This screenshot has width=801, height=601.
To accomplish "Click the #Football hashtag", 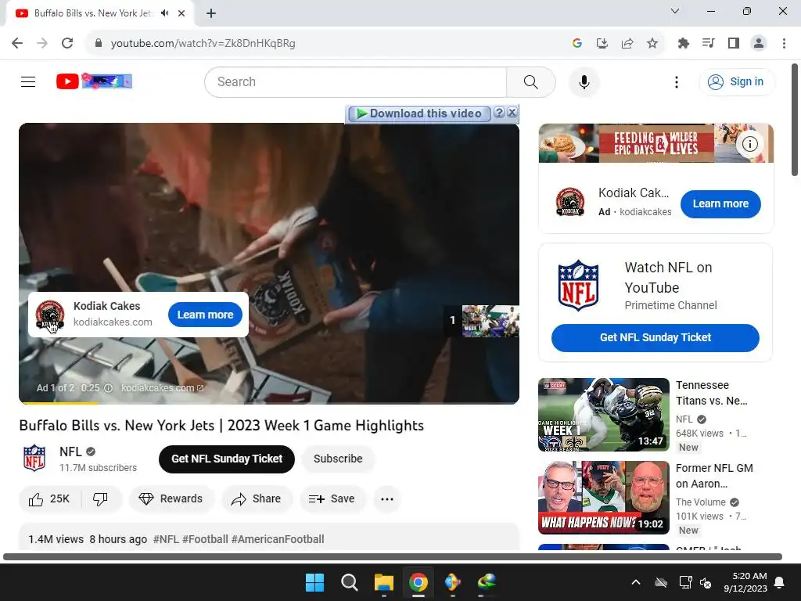I will coord(205,539).
